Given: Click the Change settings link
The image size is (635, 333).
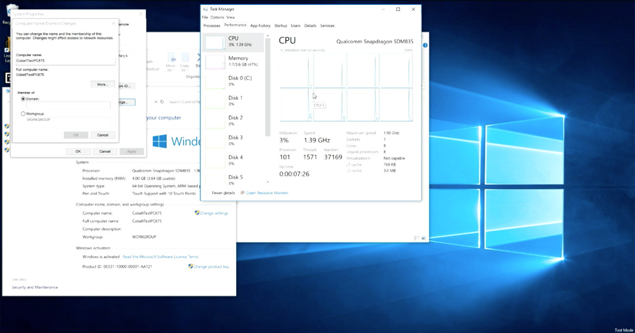Looking at the screenshot, I should click(214, 213).
